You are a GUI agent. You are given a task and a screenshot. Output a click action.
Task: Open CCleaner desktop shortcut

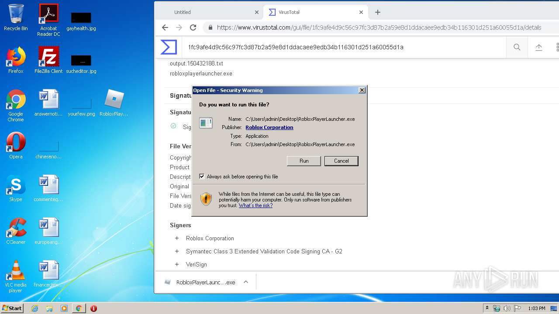(16, 231)
